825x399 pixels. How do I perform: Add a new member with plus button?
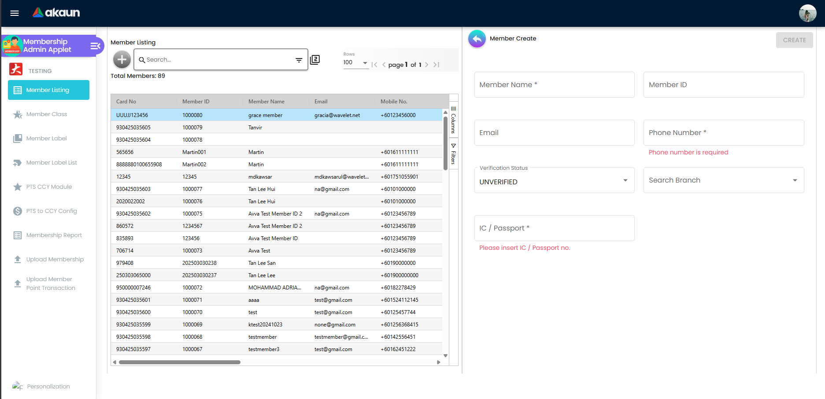click(x=122, y=59)
